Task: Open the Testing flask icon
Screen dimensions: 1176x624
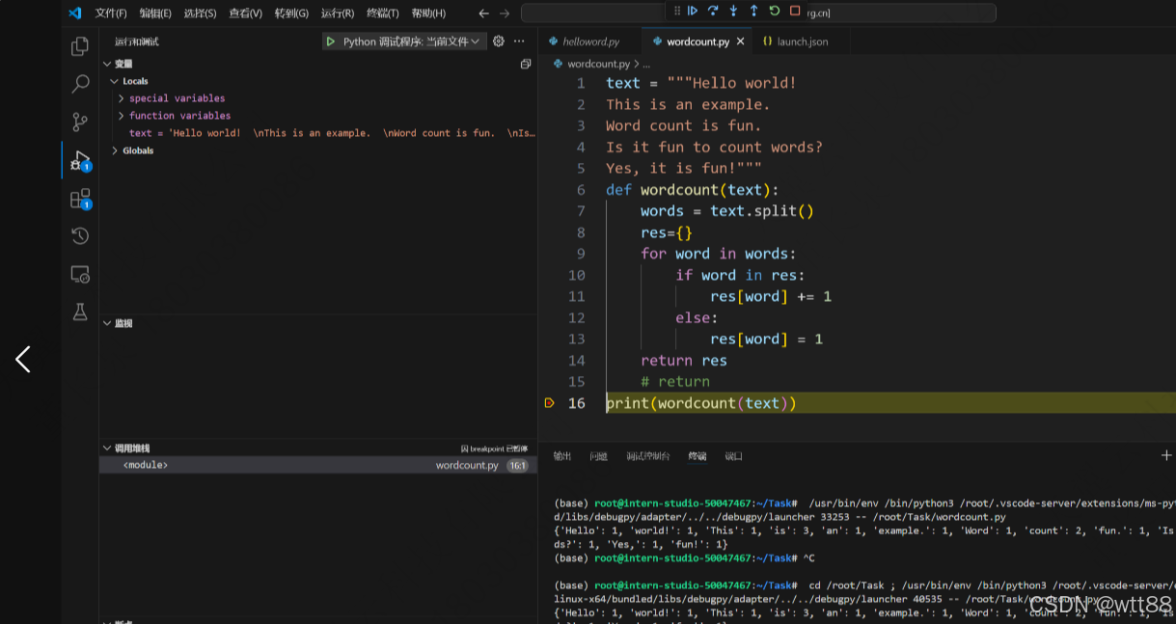Action: point(80,312)
